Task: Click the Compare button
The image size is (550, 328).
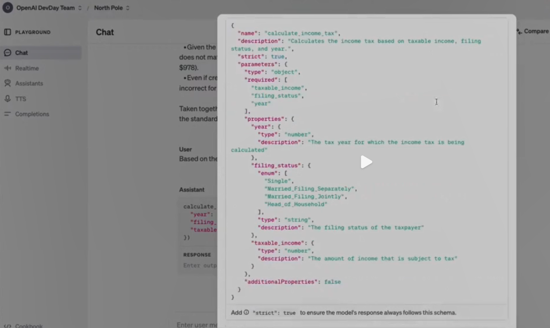Action: 533,31
